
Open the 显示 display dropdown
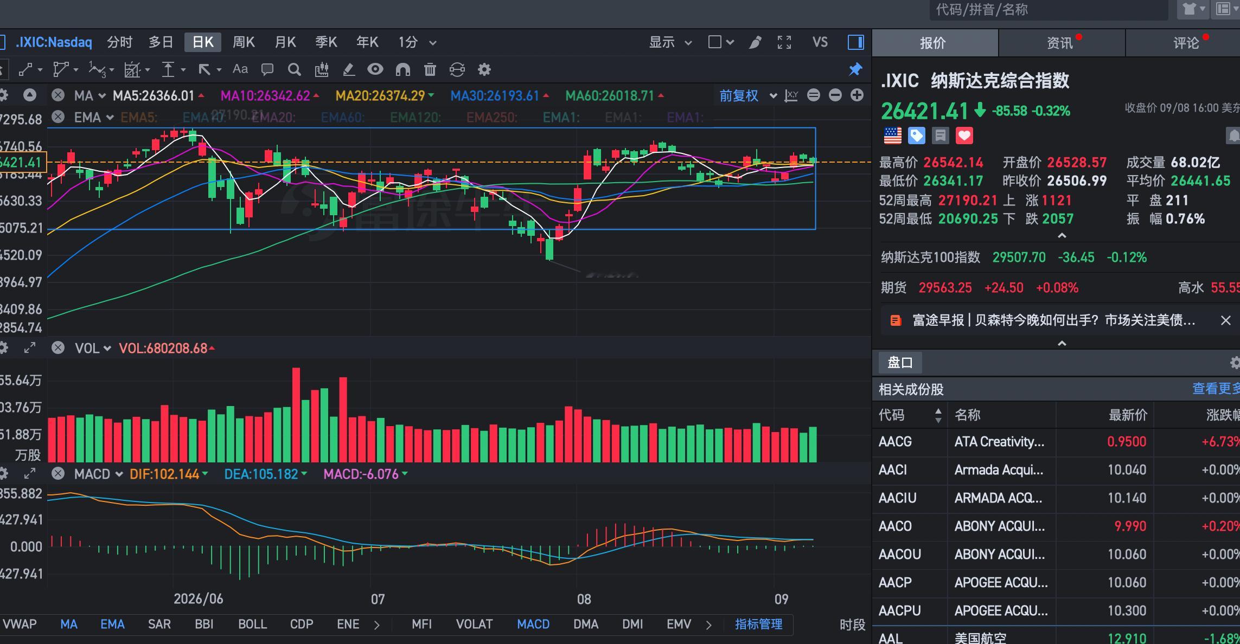coord(670,42)
